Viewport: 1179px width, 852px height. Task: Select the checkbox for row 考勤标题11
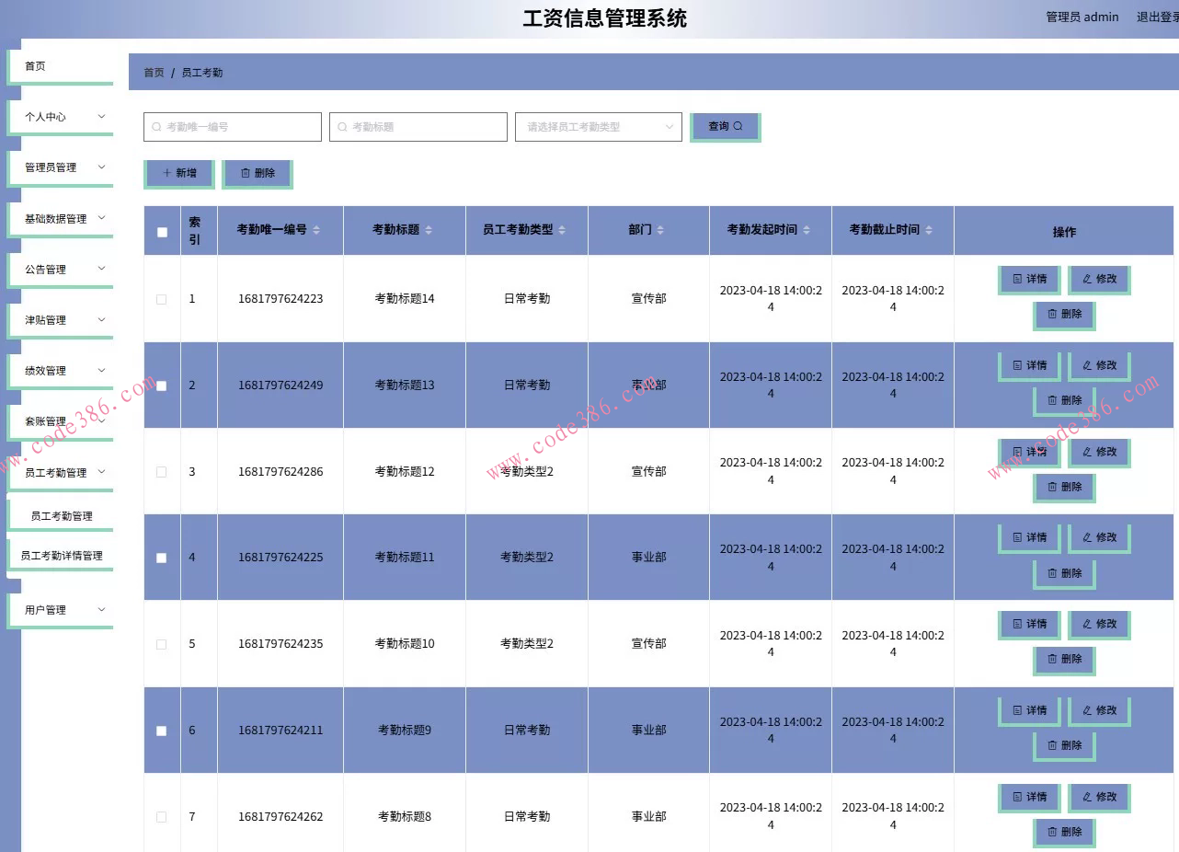[162, 558]
